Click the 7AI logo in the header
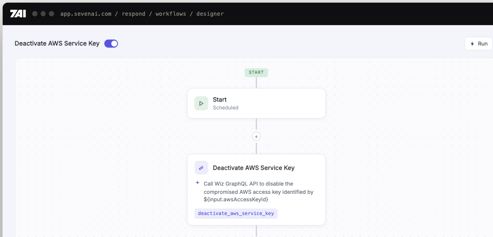Image resolution: width=493 pixels, height=237 pixels. click(x=18, y=14)
